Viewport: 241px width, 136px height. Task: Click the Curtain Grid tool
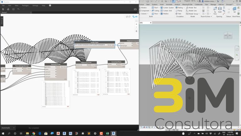166,11
